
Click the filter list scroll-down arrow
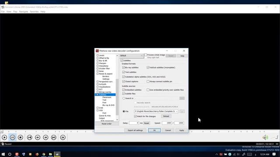(117, 119)
